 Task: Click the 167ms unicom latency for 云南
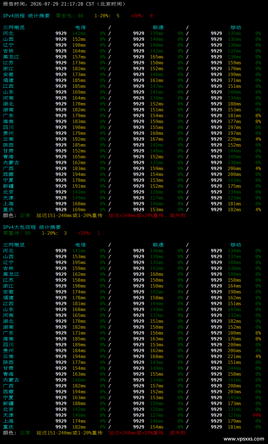157,139
